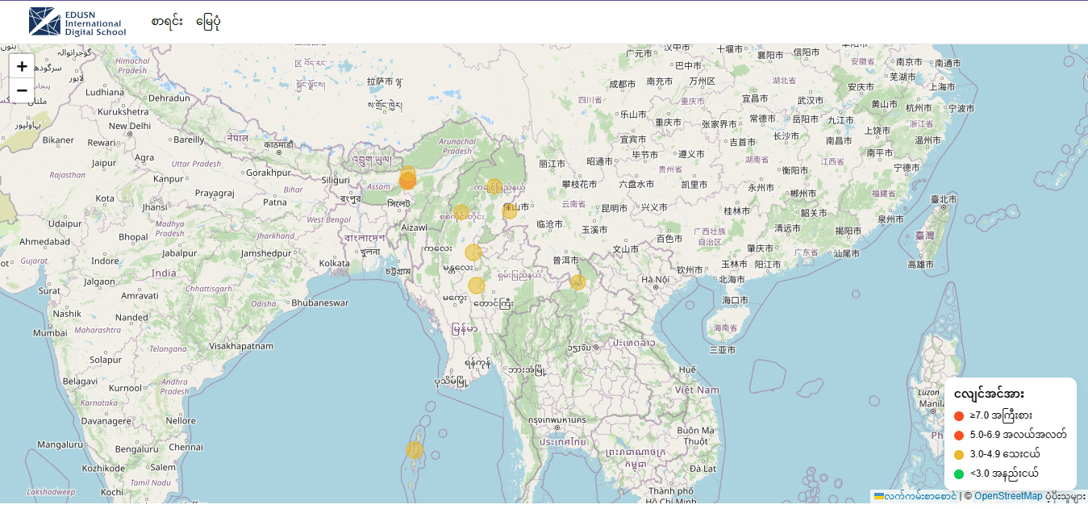The height and width of the screenshot is (509, 1088).
Task: Click the ရှမ်းပြည်နယ် state label
Action: click(519, 276)
